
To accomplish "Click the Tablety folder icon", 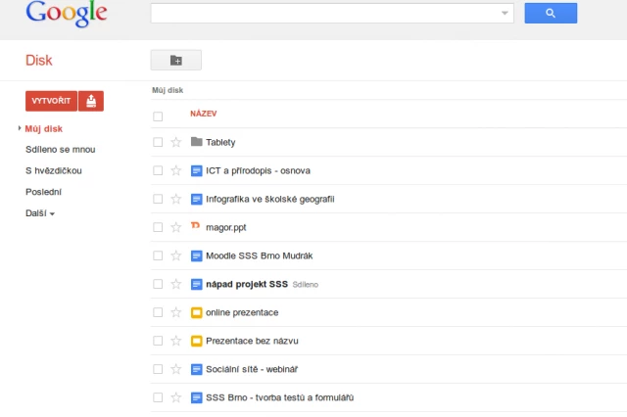I will [x=196, y=142].
